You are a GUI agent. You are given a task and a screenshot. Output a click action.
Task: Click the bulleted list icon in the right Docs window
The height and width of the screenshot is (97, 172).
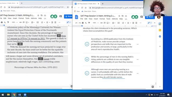[x=128, y=23]
